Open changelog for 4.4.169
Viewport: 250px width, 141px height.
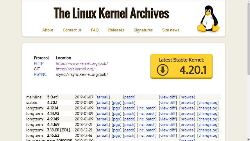(208, 125)
